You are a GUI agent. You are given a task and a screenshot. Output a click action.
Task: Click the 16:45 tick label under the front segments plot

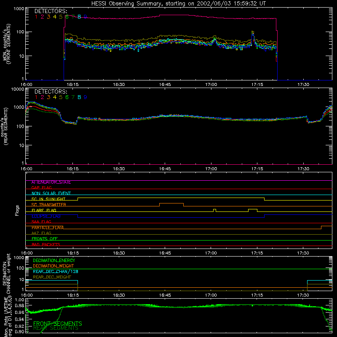point(165,85)
